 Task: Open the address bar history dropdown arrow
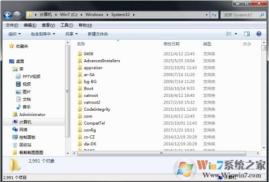click(x=207, y=15)
